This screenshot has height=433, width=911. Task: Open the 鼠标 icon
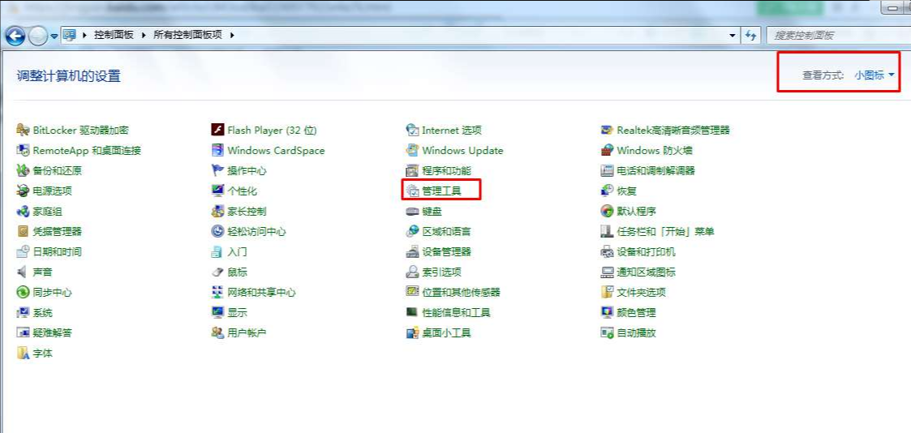tap(218, 272)
